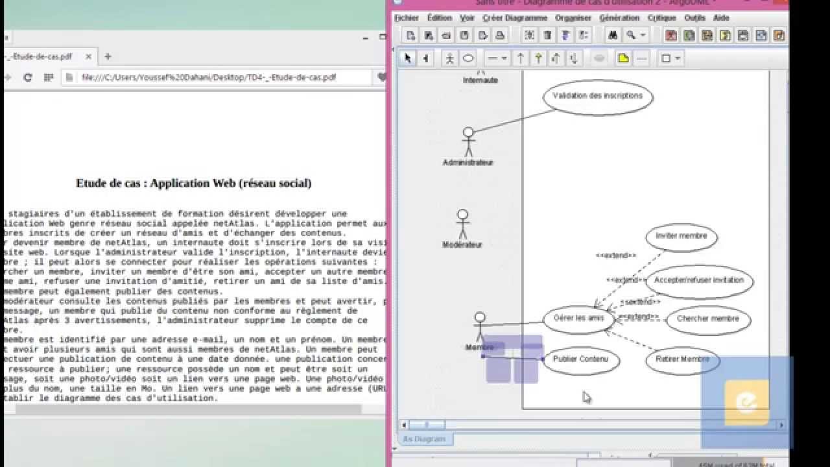Viewport: 830px width, 467px height.
Task: Select the Comment link tool
Action: [641, 58]
